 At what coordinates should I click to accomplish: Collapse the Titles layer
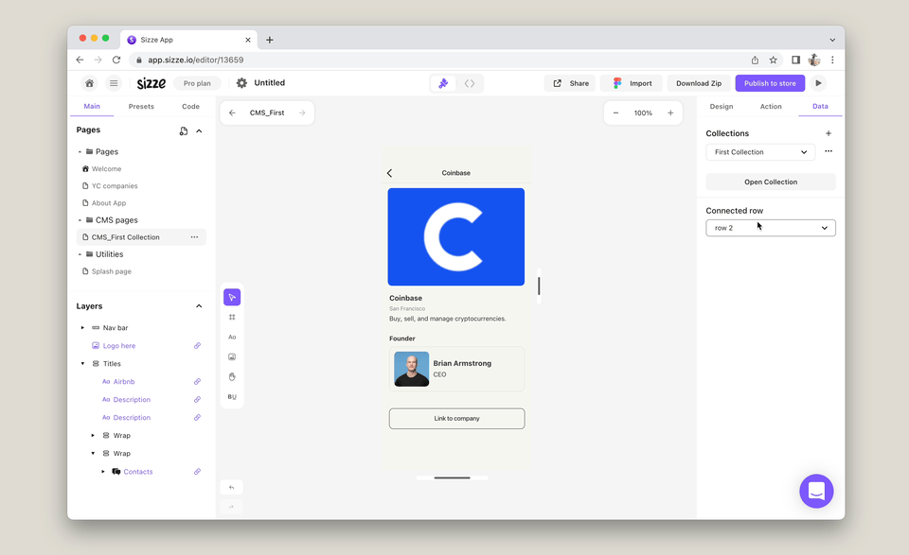tap(82, 364)
